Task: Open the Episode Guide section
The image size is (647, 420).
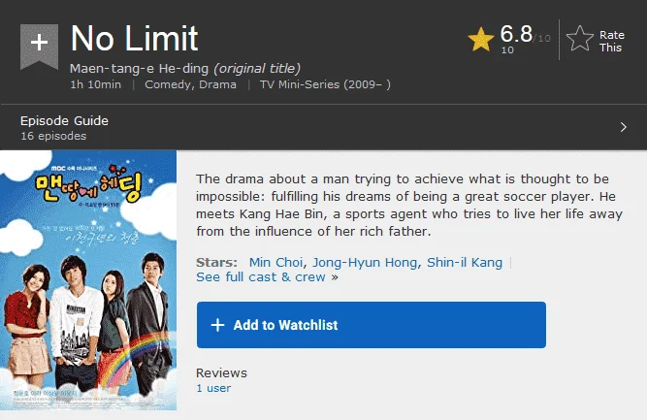Action: (324, 127)
